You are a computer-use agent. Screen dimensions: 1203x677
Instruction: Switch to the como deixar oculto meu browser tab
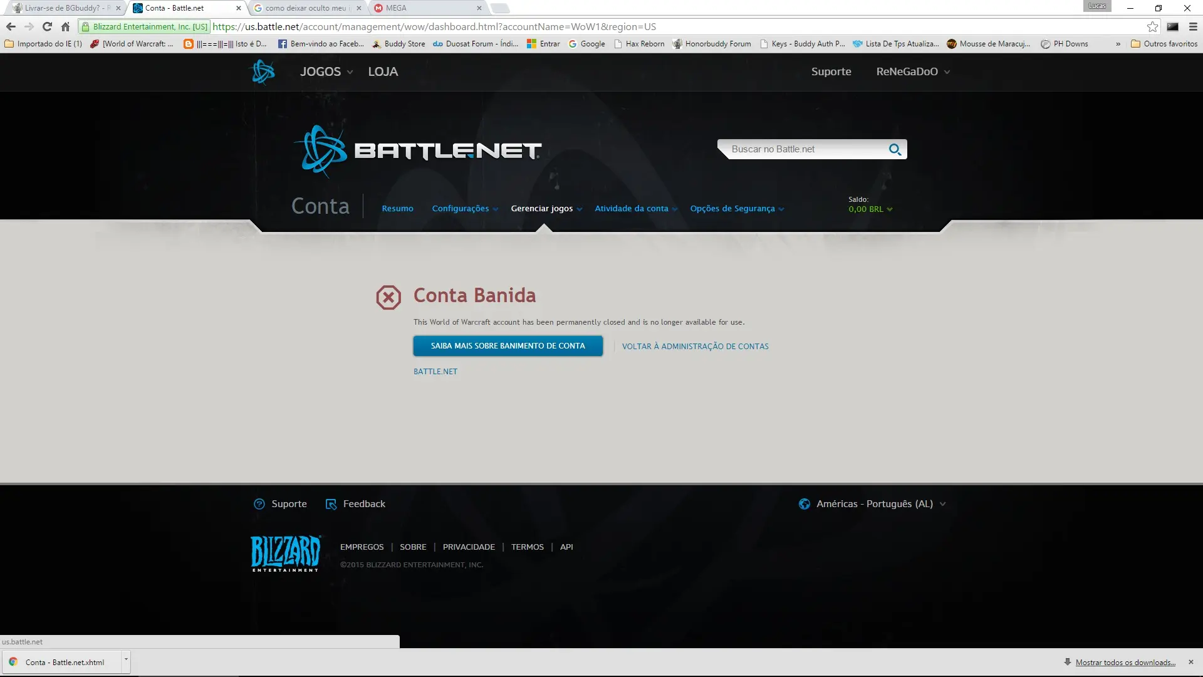(306, 8)
